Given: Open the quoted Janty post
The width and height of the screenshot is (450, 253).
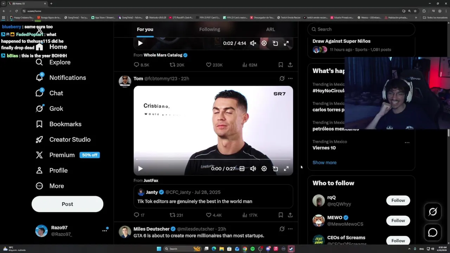Looking at the screenshot, I should pos(213,197).
